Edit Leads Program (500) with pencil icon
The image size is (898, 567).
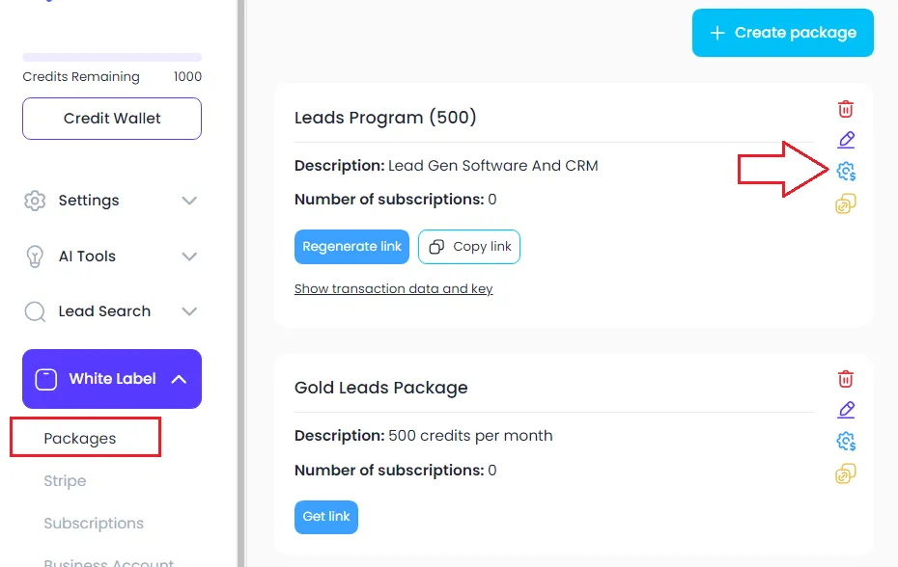click(846, 139)
